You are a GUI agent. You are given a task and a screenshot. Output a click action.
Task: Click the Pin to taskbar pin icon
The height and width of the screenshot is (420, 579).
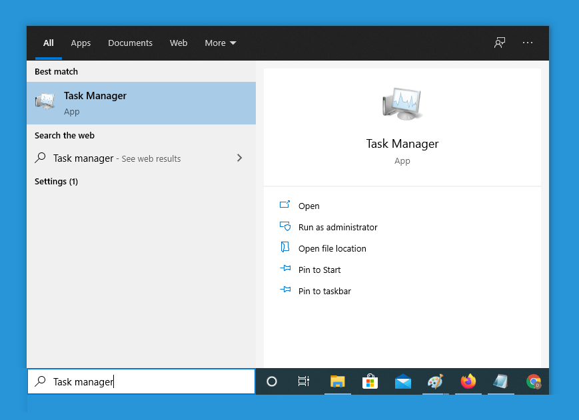click(x=285, y=290)
